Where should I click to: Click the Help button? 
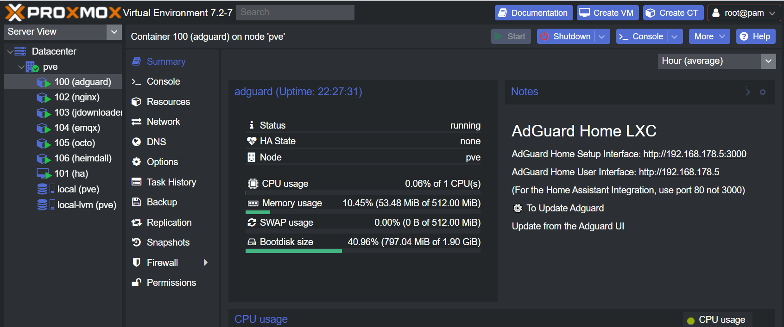(756, 37)
